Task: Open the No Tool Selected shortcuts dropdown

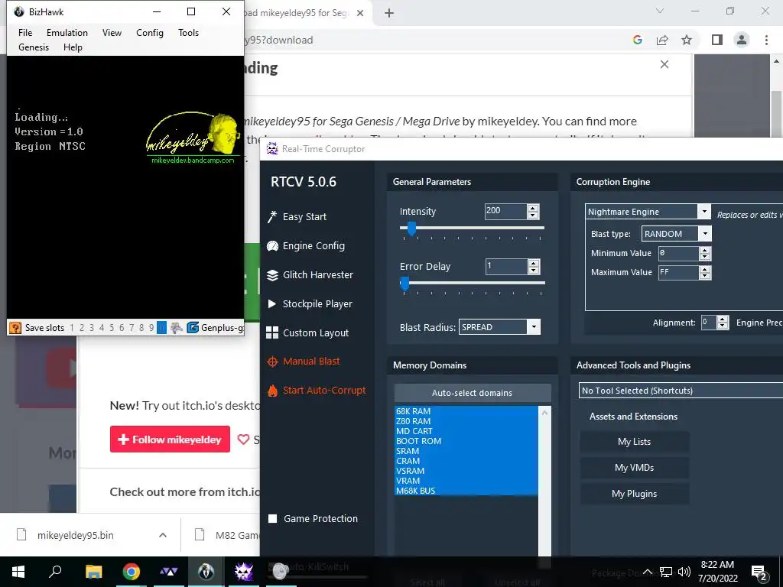Action: pyautogui.click(x=681, y=391)
